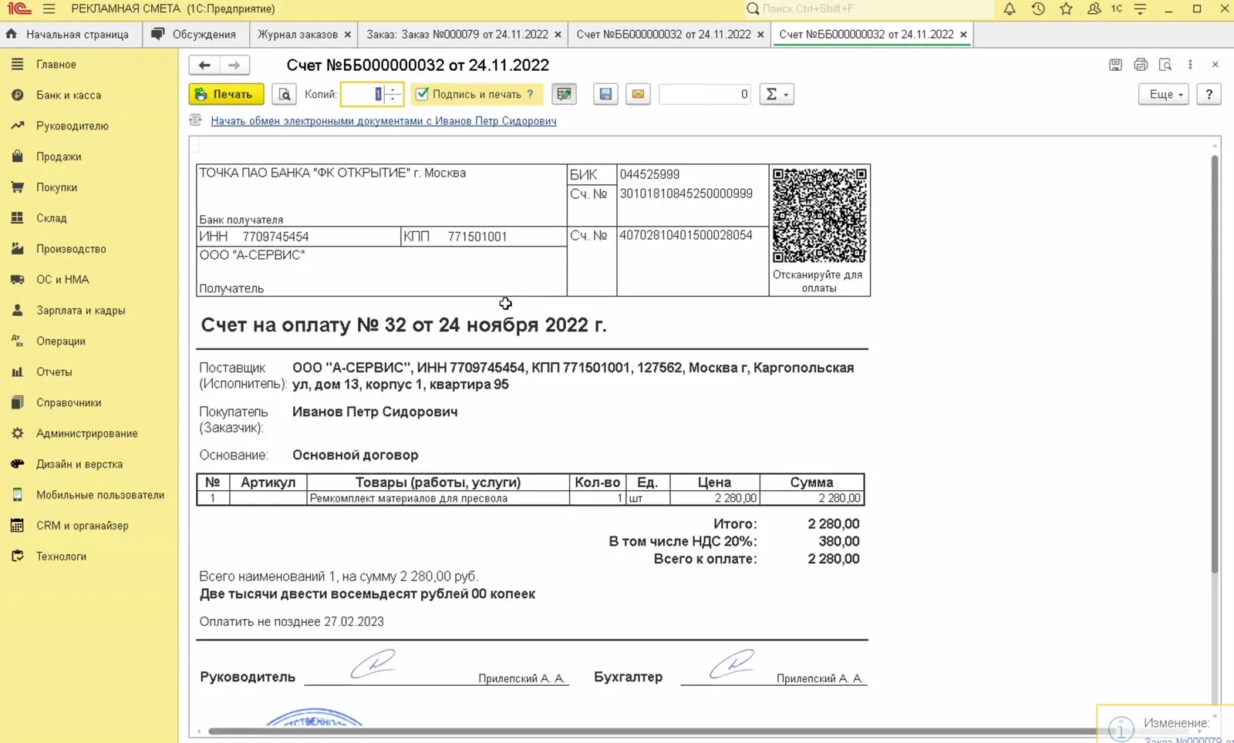
Task: Toggle the Подпись и печать checkbox
Action: coord(422,94)
